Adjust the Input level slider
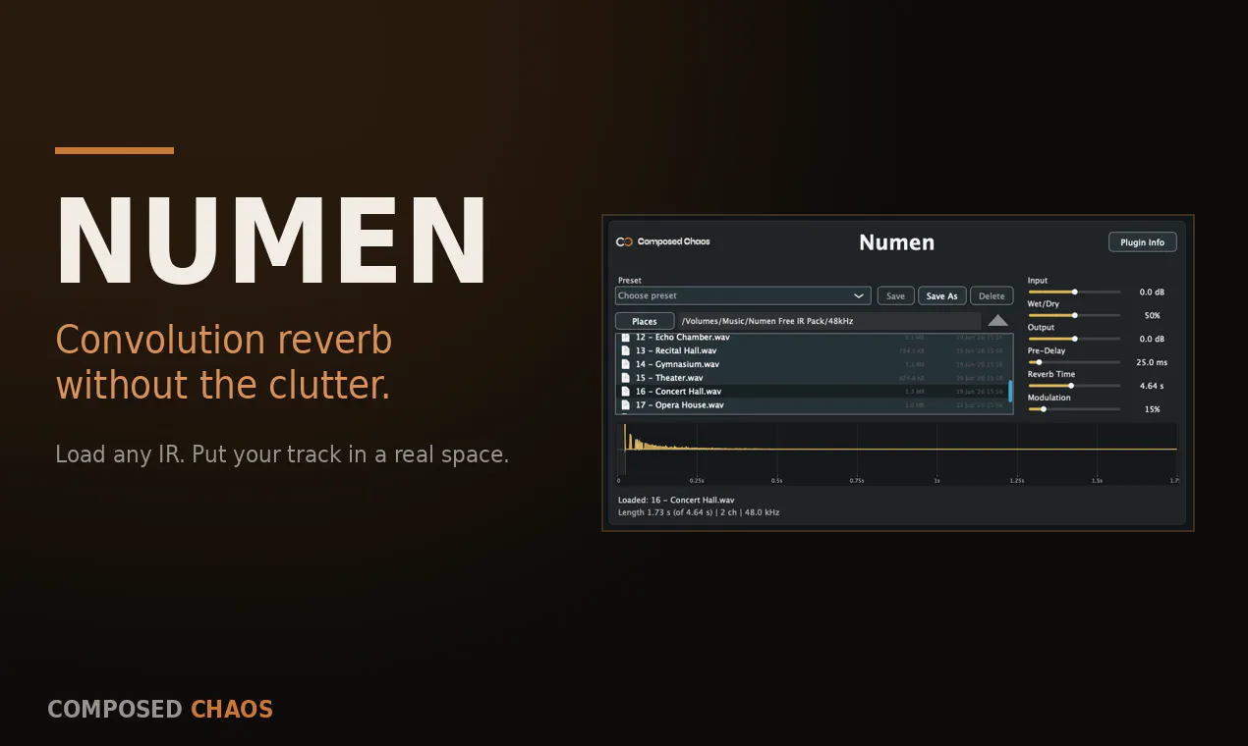 tap(1074, 292)
